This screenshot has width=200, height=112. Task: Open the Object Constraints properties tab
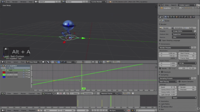(x=180, y=17)
